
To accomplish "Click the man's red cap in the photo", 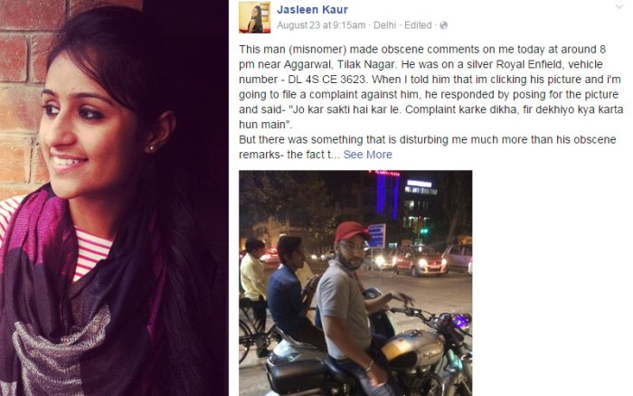I will 351,231.
